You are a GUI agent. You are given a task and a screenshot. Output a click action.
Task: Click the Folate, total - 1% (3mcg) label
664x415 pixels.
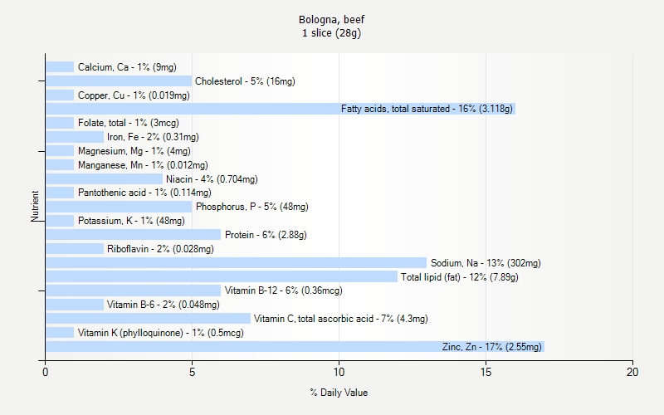129,123
